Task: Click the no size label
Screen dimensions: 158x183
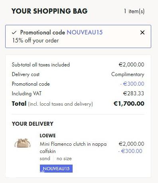Action: (64, 159)
